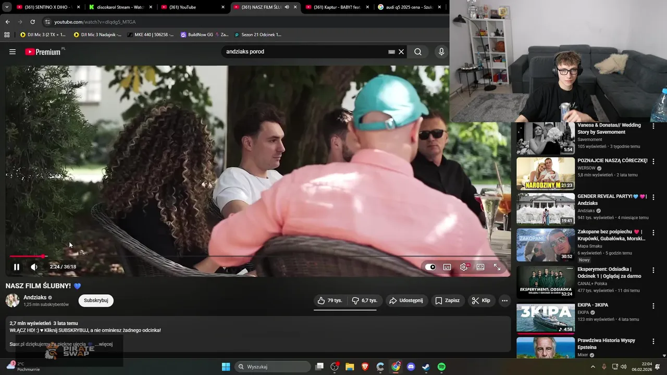Toggle subtitles in the video player
Screen dimensions: 667x375
coord(447,267)
